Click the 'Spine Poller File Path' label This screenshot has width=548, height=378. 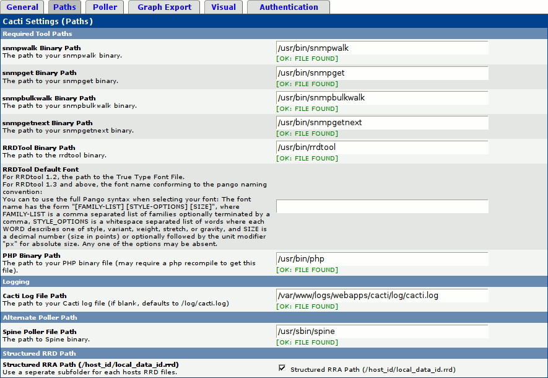point(40,332)
